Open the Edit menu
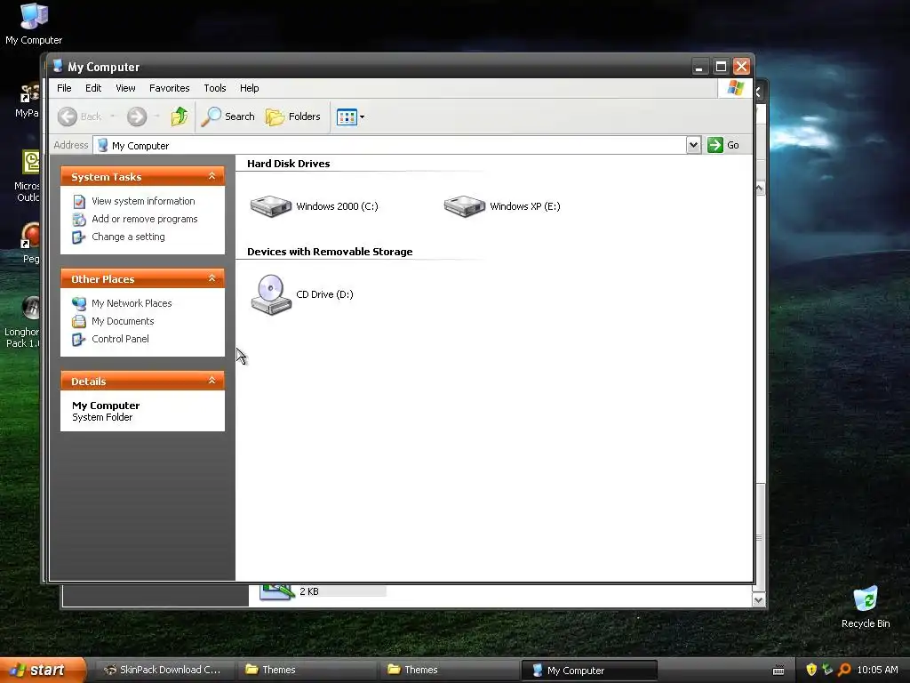The height and width of the screenshot is (683, 910). click(93, 88)
